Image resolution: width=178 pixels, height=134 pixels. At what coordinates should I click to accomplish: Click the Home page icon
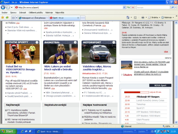tap(128, 18)
